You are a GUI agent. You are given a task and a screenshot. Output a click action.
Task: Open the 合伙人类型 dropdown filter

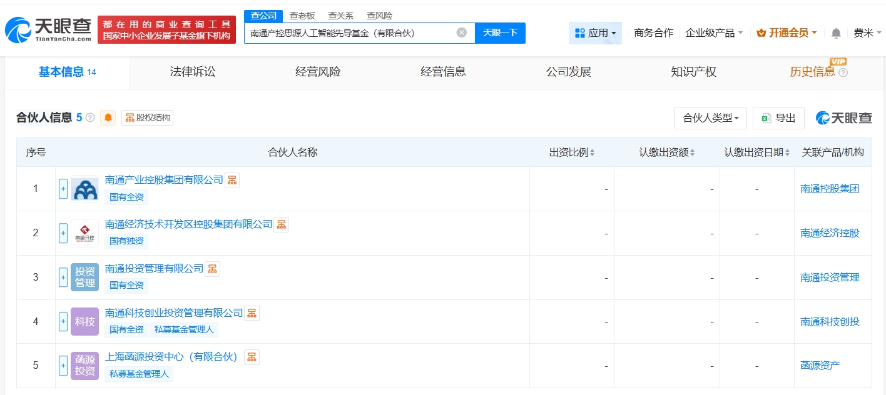[710, 117]
